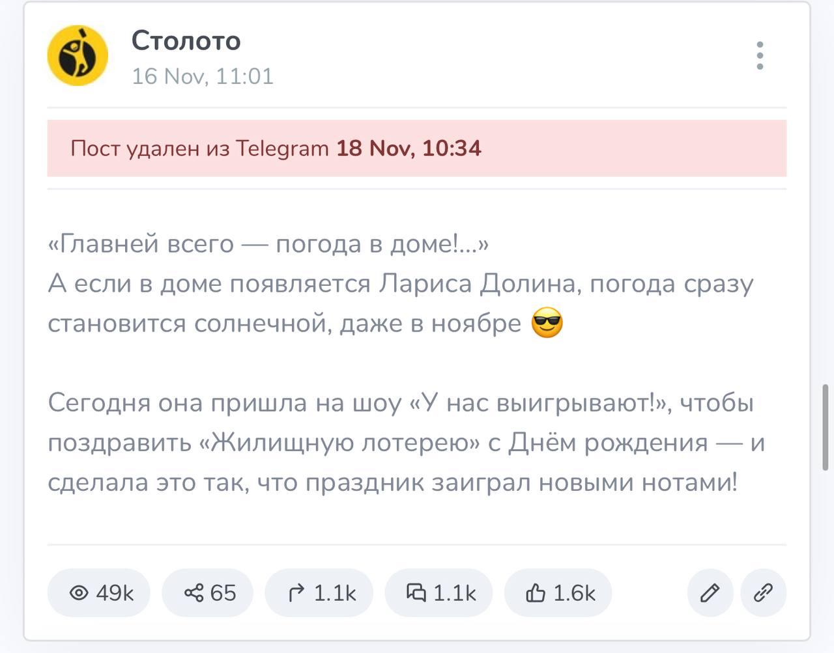
Task: Click the deleted post notice banner
Action: (417, 148)
